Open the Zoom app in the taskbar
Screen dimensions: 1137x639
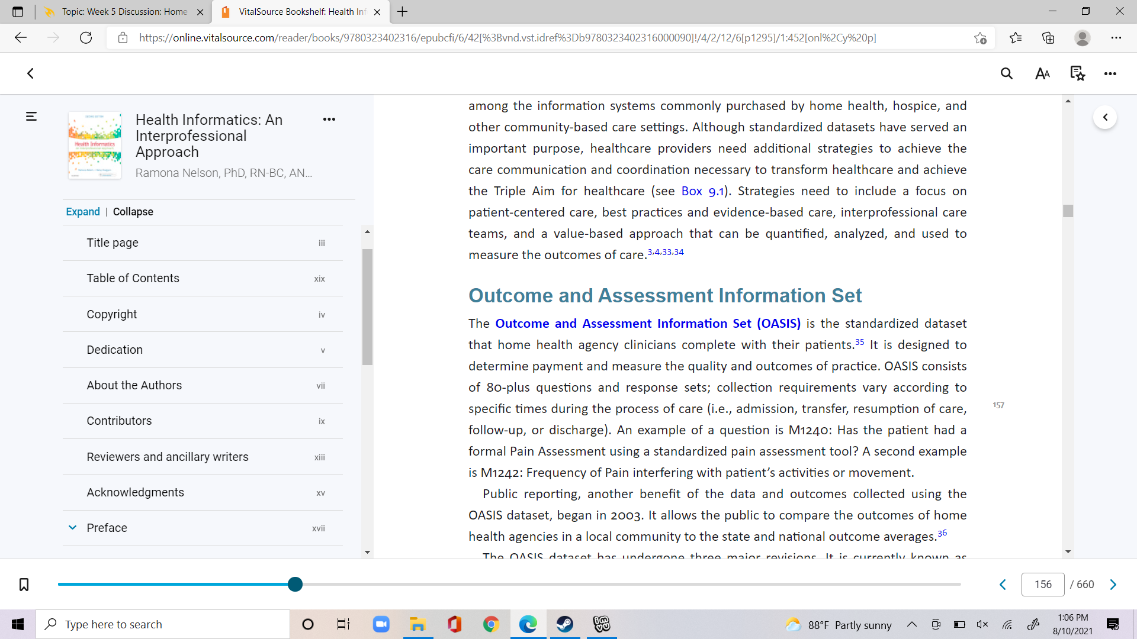click(381, 624)
